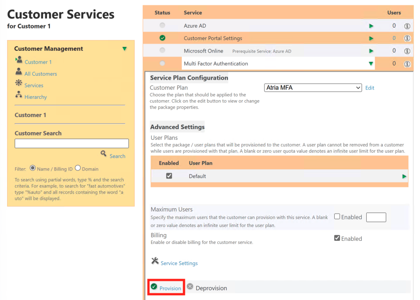Click the Provision link

pos(170,288)
